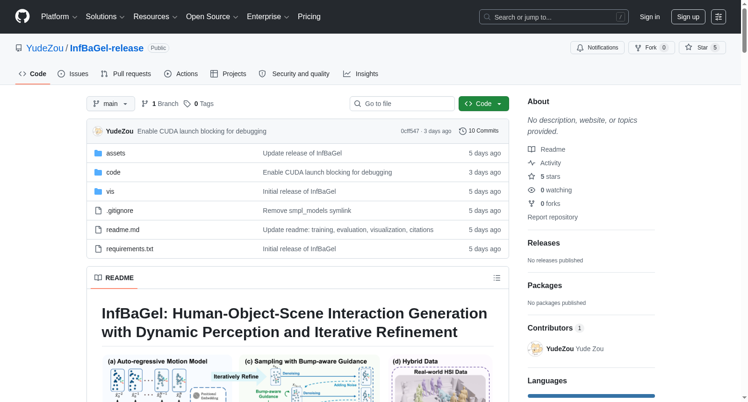This screenshot has height=402, width=748.
Task: Click the README outline list icon
Action: [497, 278]
